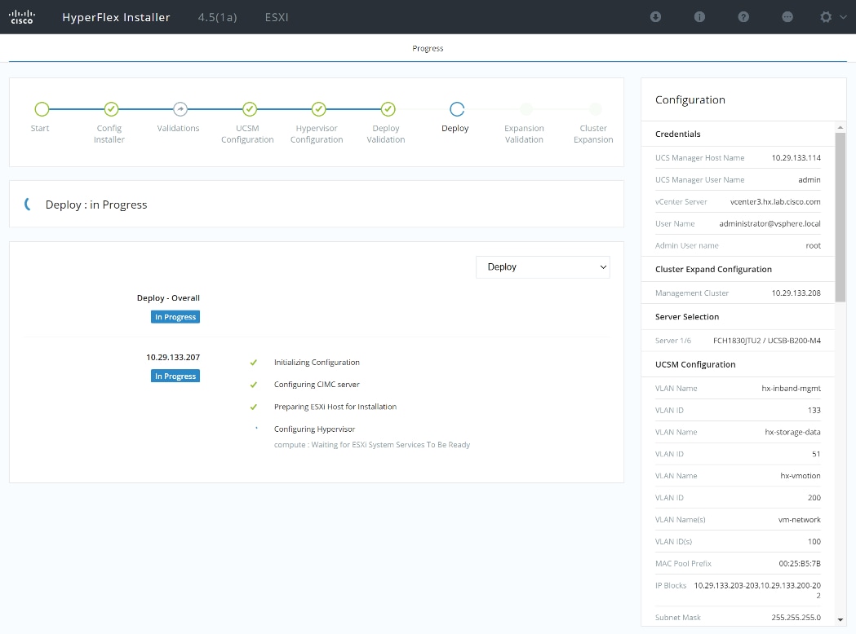Click the Configuration panel scrollbar thumb
856x634 pixels.
coord(840,217)
